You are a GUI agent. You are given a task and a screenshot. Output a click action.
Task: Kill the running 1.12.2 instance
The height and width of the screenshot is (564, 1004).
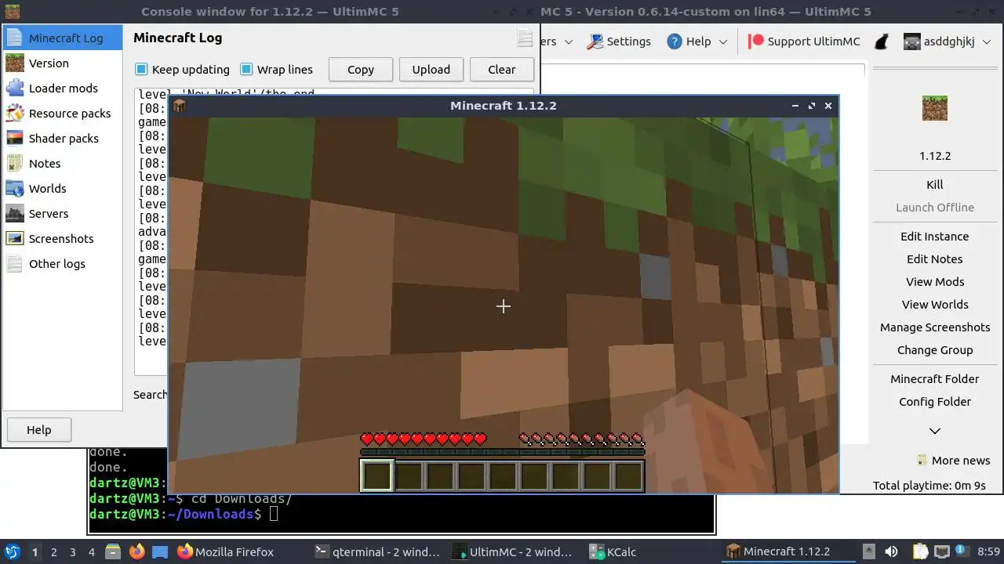(x=935, y=185)
